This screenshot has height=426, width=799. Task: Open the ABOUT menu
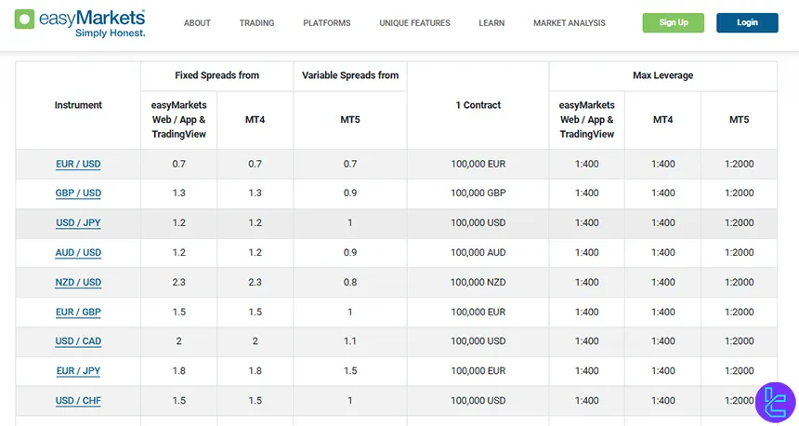pos(197,23)
